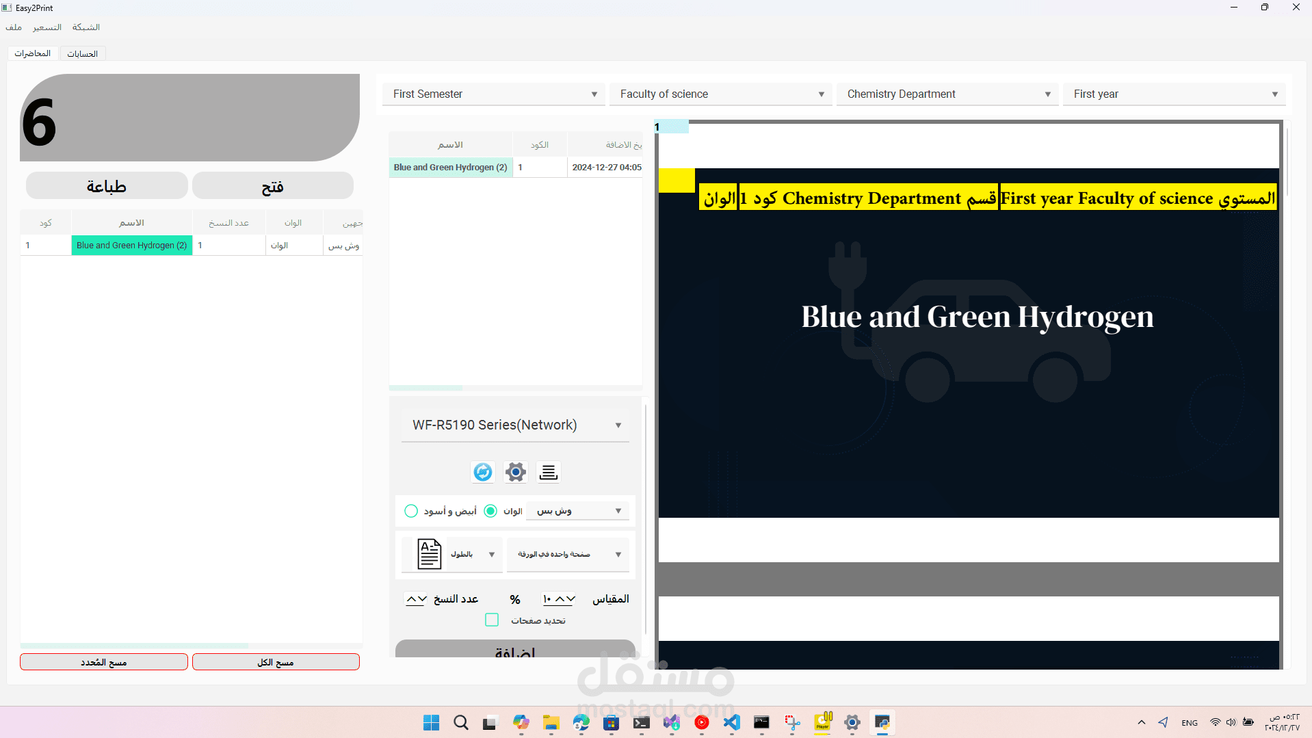1312x738 pixels.
Task: Open Copilot from taskbar
Action: (x=521, y=722)
